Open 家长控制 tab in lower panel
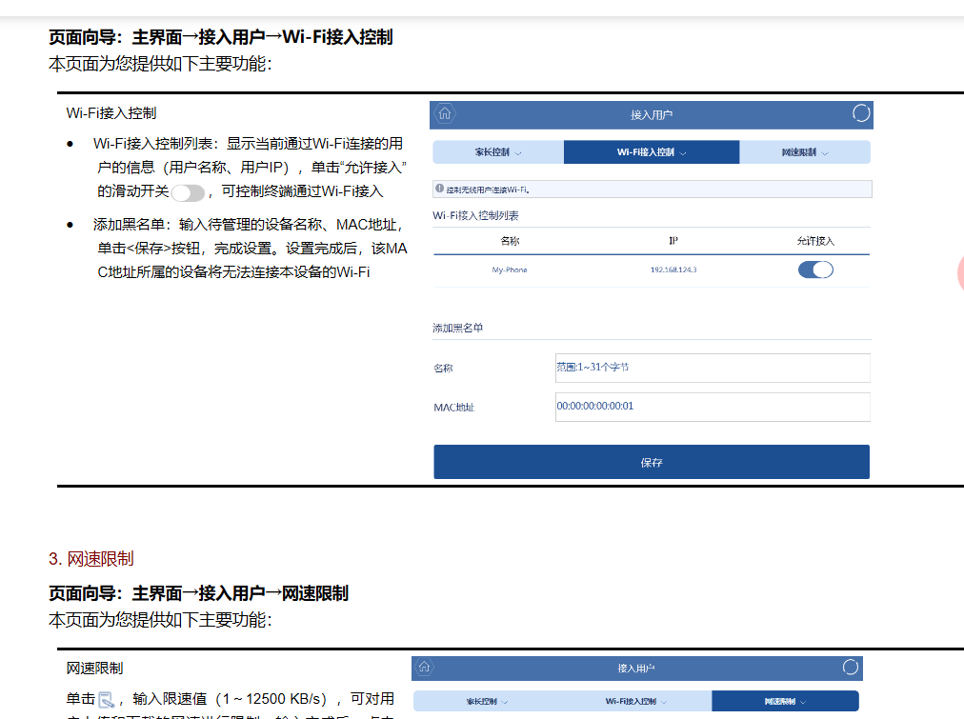This screenshot has height=719, width=964. [x=487, y=701]
